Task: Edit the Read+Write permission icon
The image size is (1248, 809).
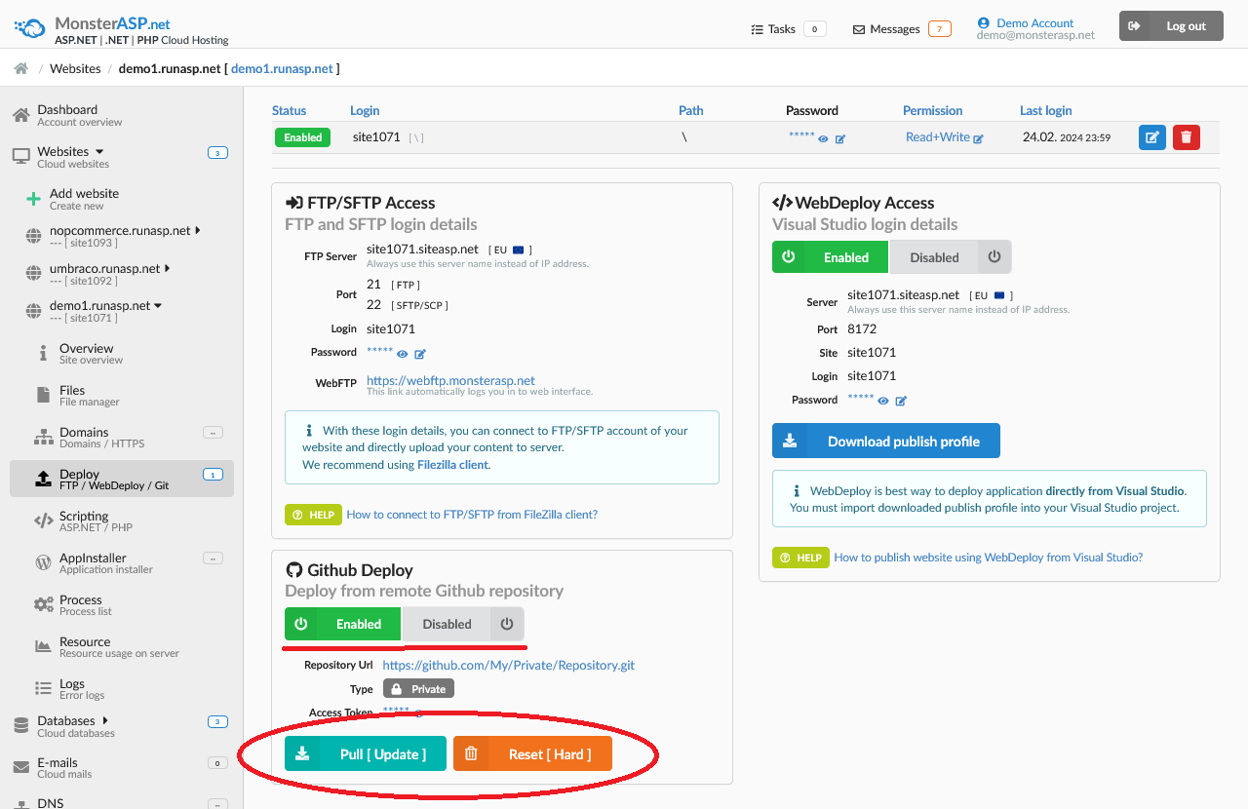Action: (979, 139)
